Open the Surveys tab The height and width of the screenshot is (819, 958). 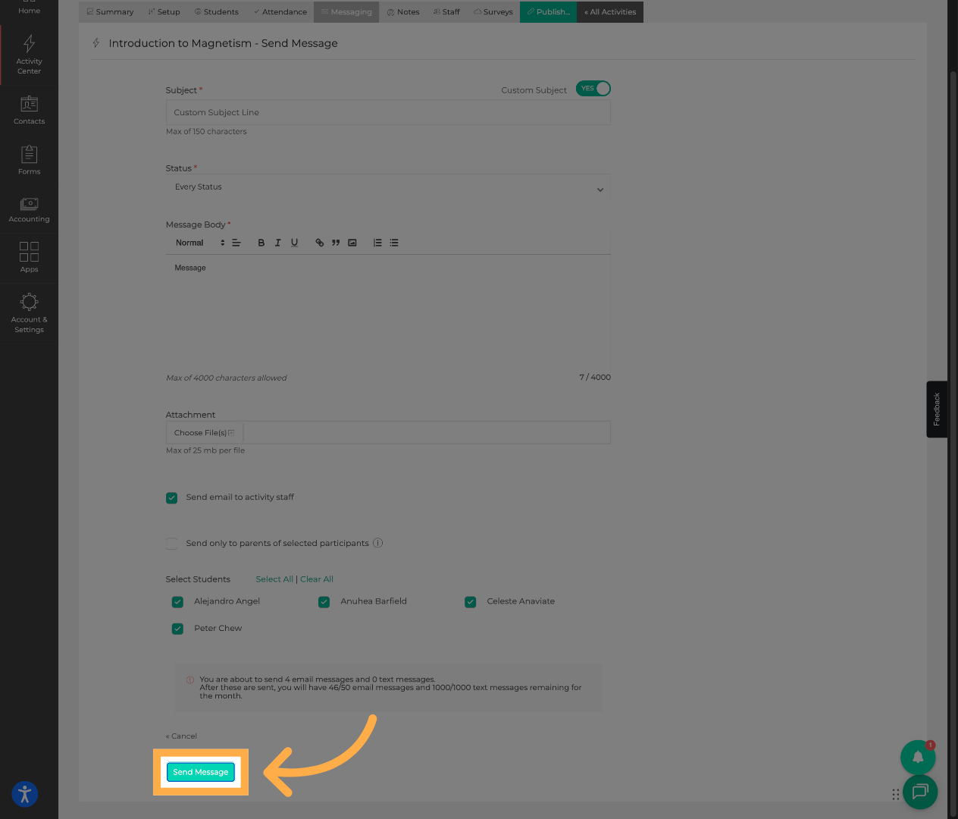[493, 12]
